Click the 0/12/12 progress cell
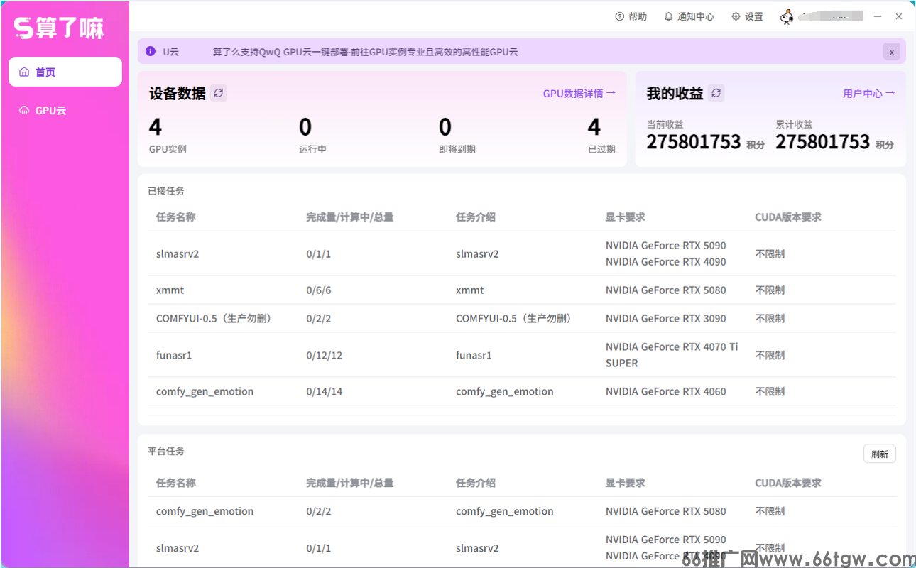This screenshot has height=568, width=916. pos(325,355)
